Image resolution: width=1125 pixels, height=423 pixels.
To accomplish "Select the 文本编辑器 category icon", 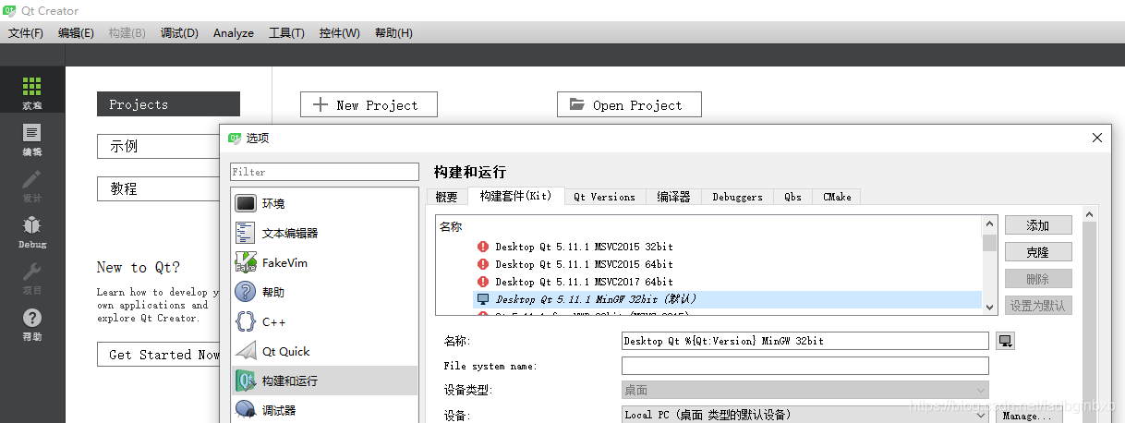I will [246, 233].
